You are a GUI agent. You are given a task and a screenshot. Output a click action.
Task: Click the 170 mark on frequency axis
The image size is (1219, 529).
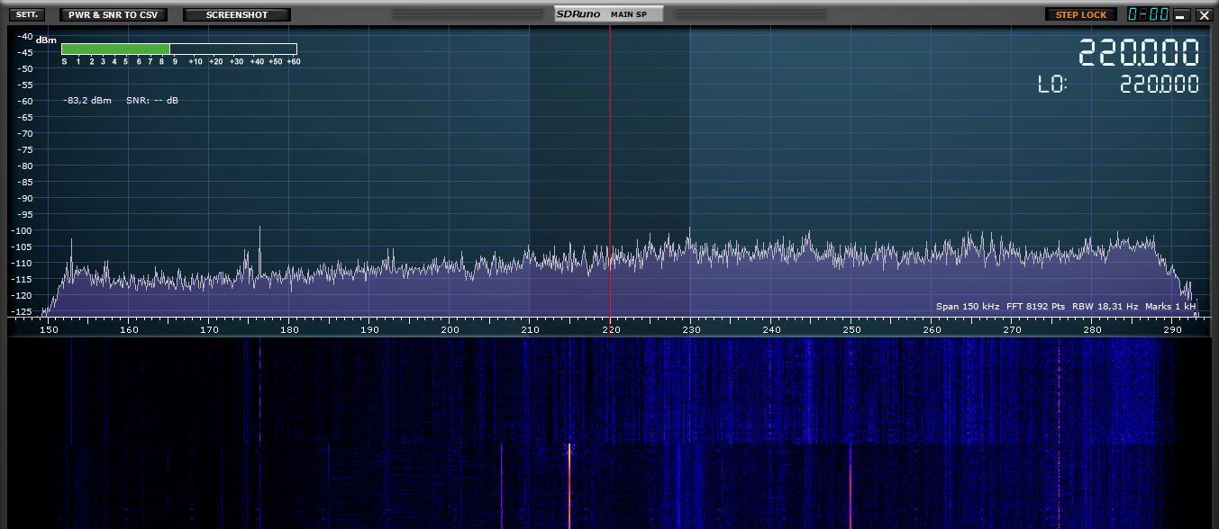[210, 329]
